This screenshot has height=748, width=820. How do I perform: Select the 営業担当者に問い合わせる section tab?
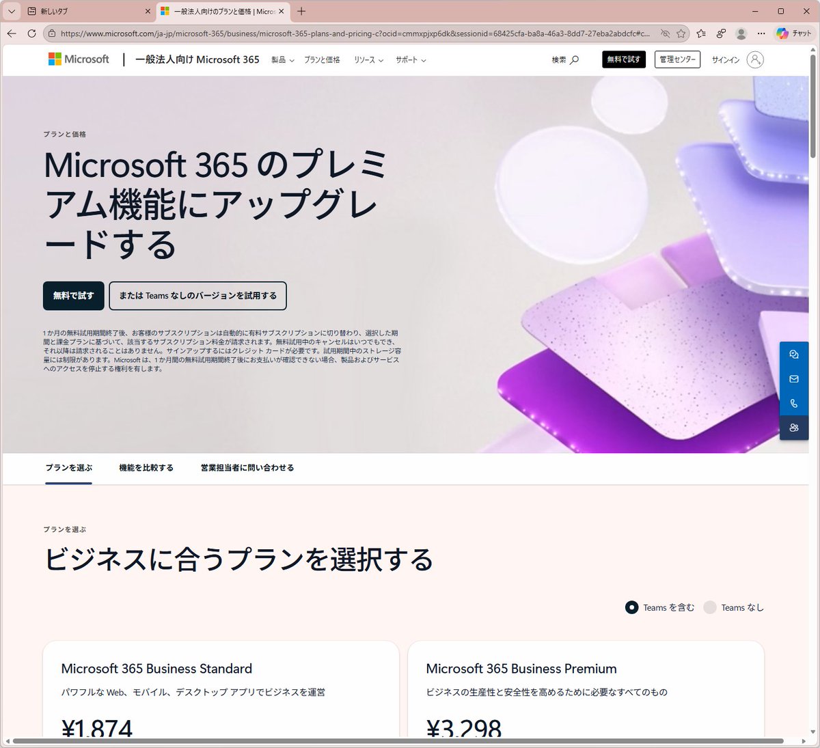pos(247,468)
